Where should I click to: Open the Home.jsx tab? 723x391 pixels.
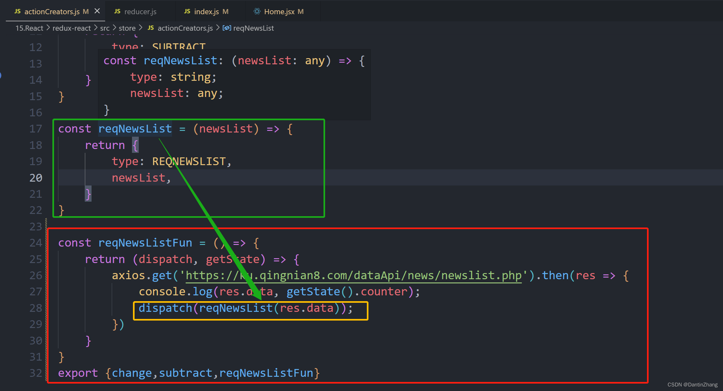pos(279,12)
